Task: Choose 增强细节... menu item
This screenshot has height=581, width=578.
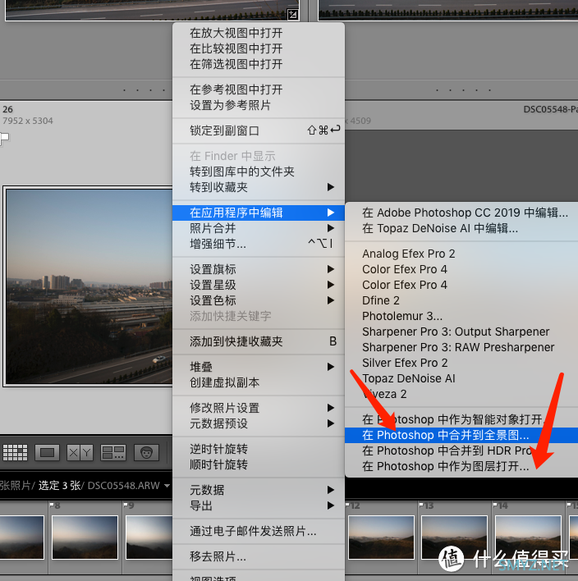Action: [x=259, y=244]
